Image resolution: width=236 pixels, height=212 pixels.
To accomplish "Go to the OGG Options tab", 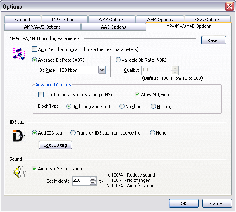I will (207, 20).
